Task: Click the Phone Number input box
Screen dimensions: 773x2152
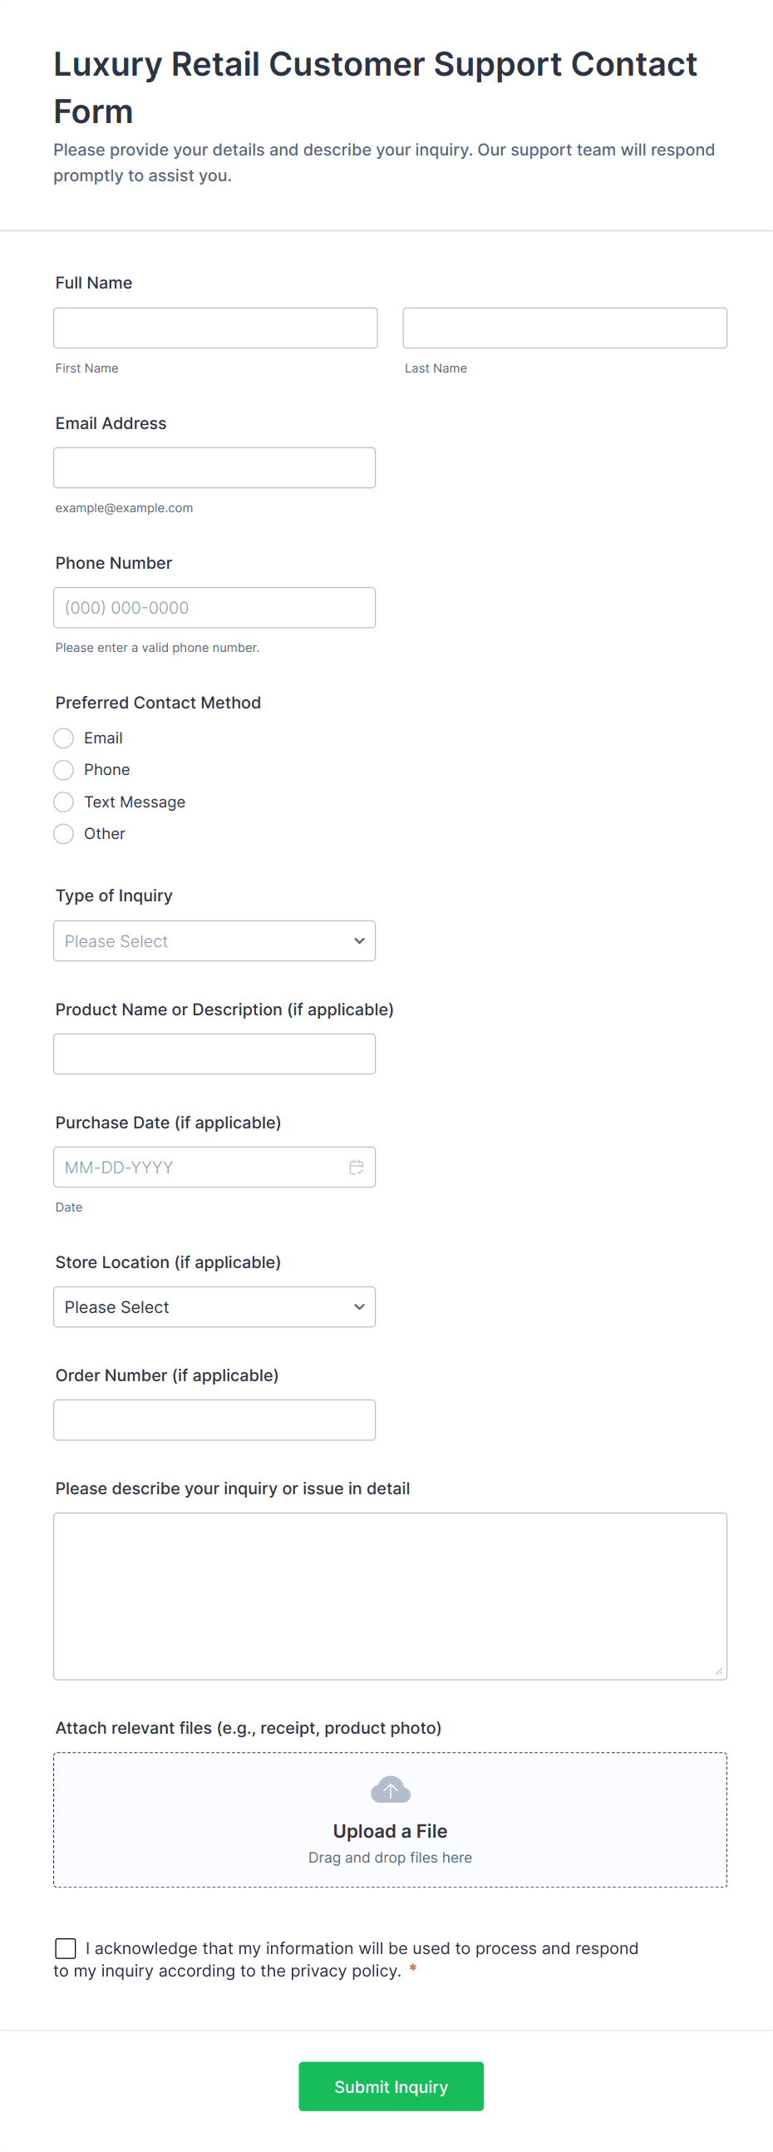Action: click(214, 607)
